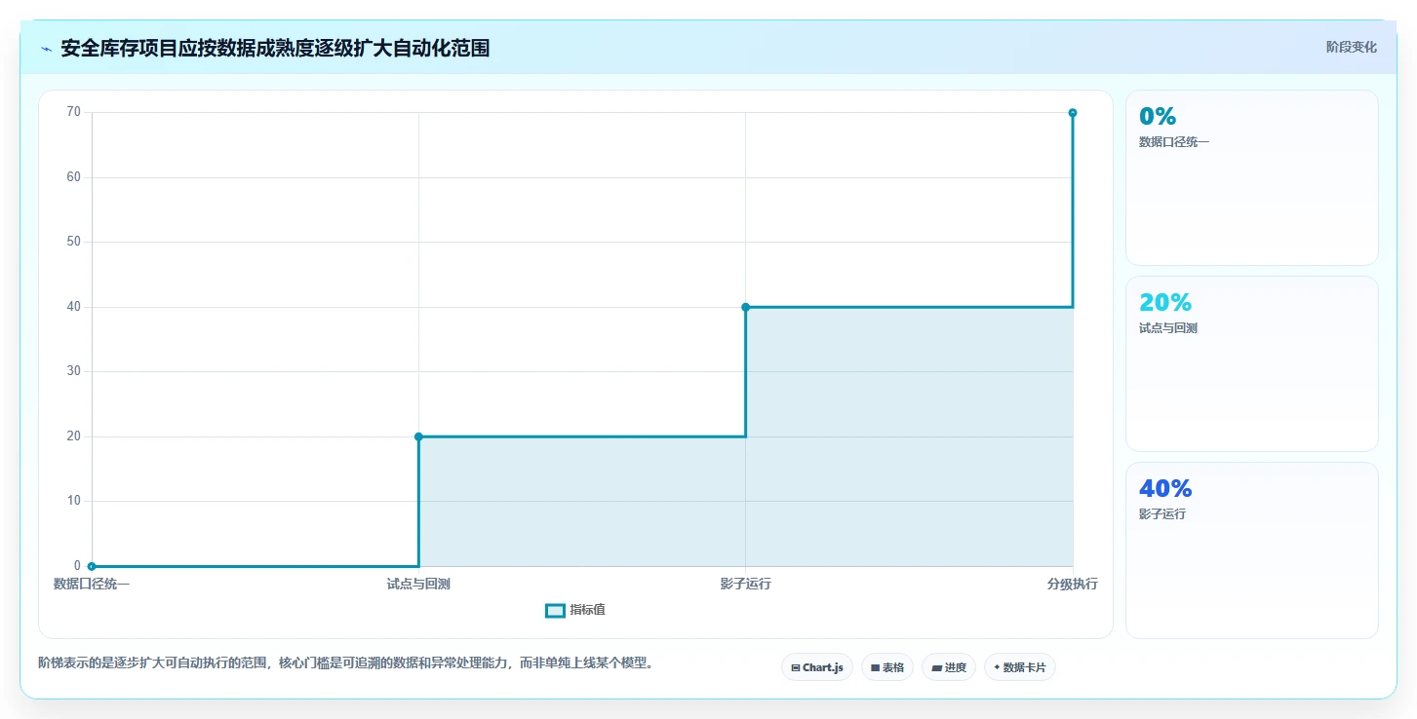Open the 20% 试点与回测 card
The image size is (1417, 719).
(x=1251, y=363)
